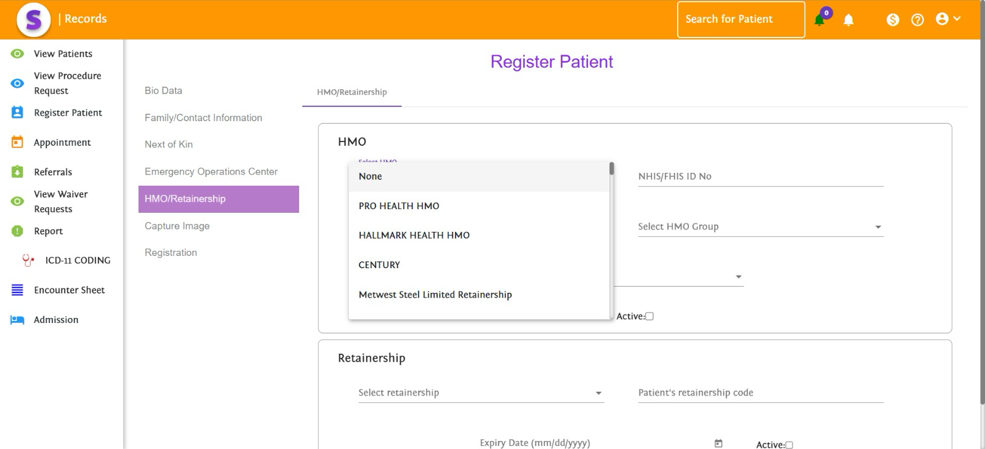Open the Admission section
Viewport: 985px width, 449px height.
56,319
